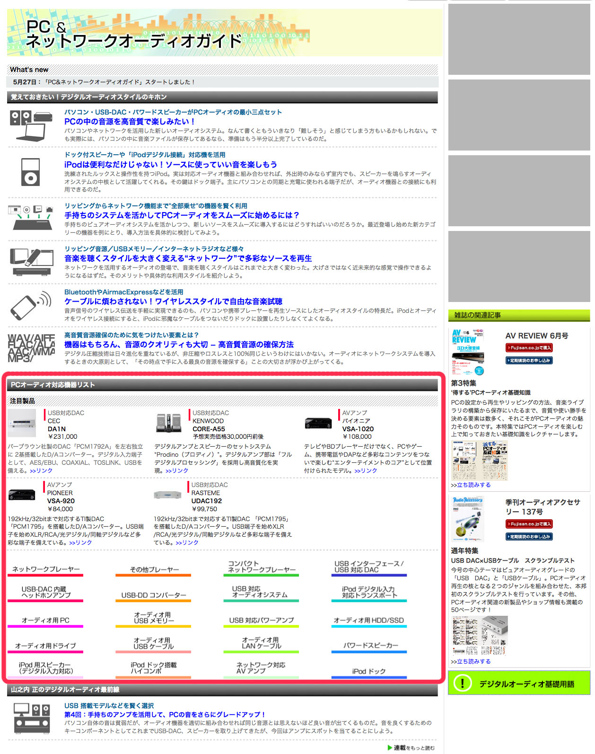
Task: Click the exclamation mark glossary icon
Action: [462, 683]
